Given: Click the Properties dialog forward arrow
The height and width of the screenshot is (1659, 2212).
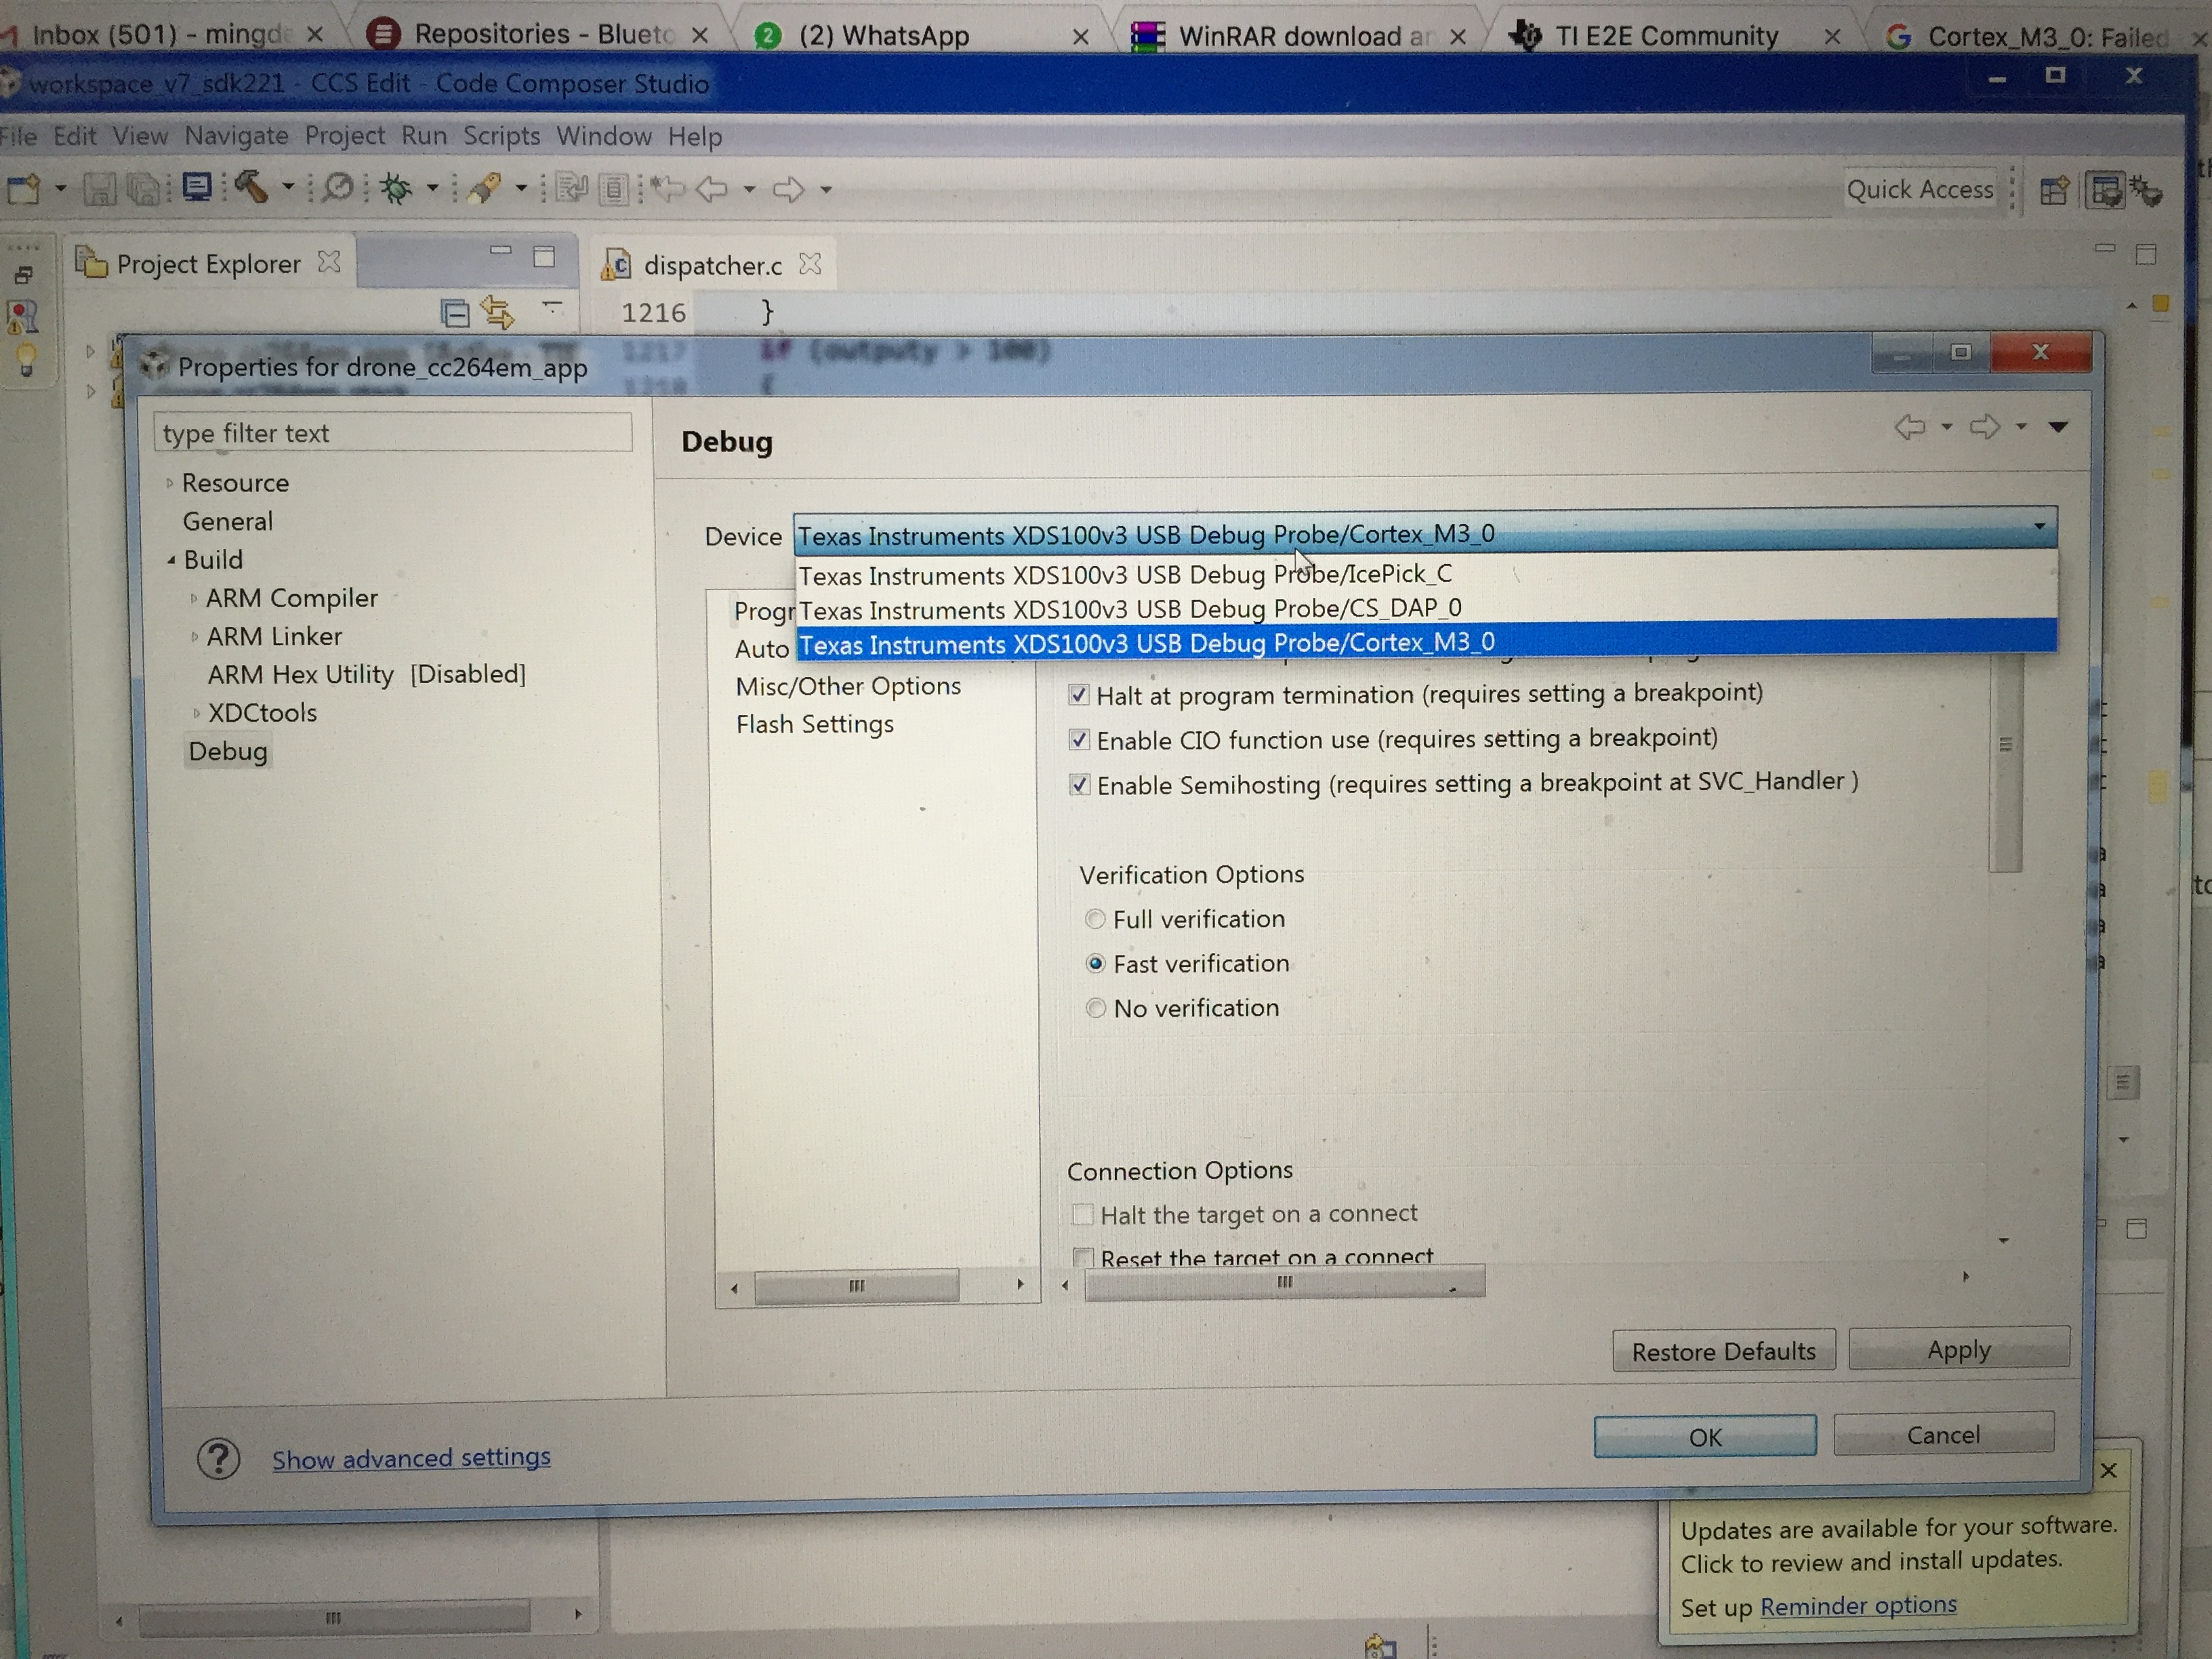Looking at the screenshot, I should point(1985,427).
